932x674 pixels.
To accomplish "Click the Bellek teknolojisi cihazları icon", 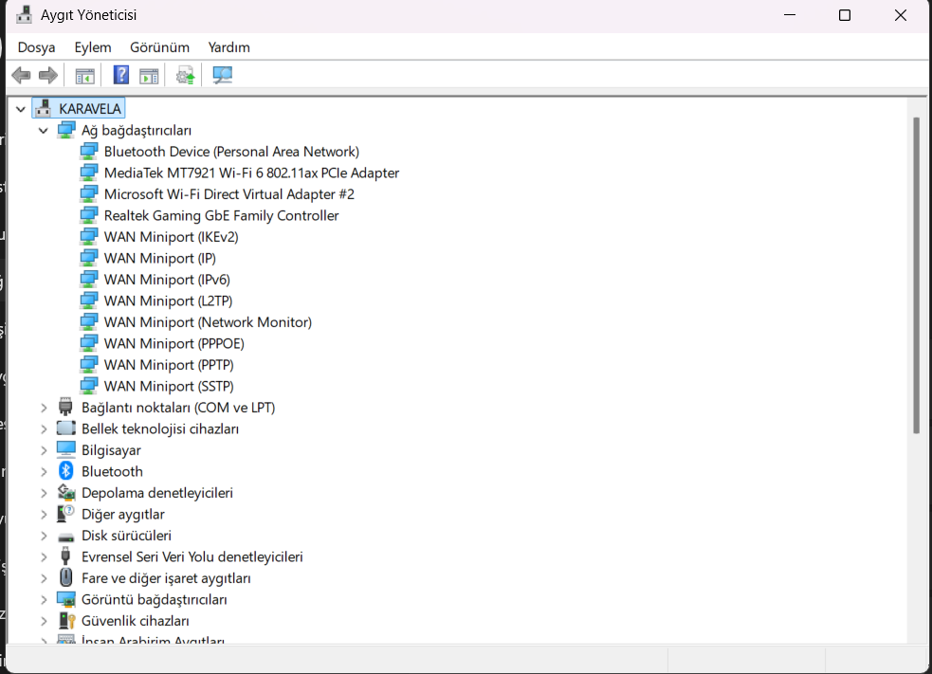I will [66, 428].
